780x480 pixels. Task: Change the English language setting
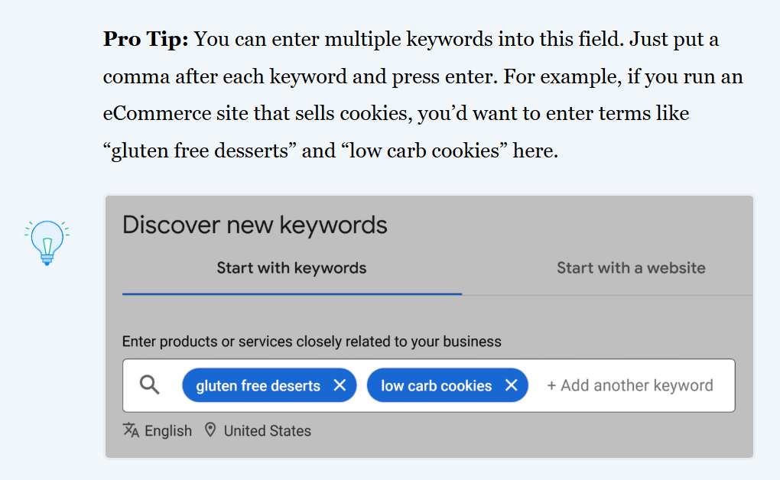(168, 431)
